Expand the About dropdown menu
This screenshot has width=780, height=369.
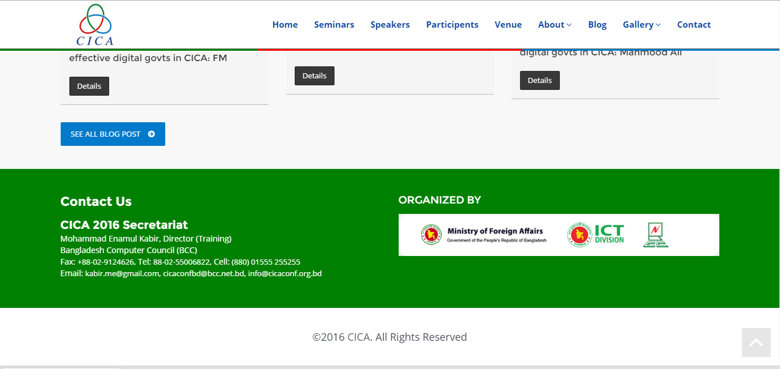(554, 25)
